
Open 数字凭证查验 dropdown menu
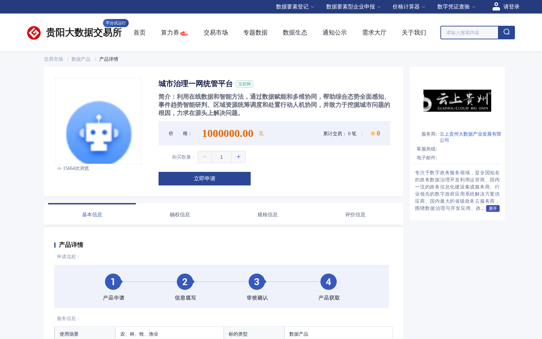pos(456,7)
